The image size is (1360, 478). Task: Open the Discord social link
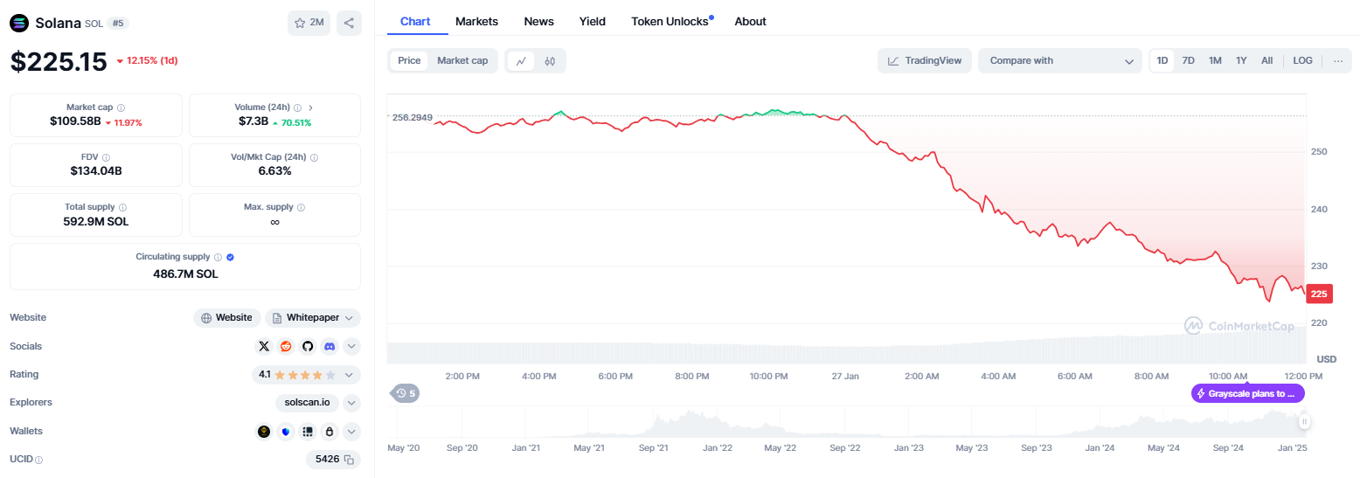click(330, 346)
